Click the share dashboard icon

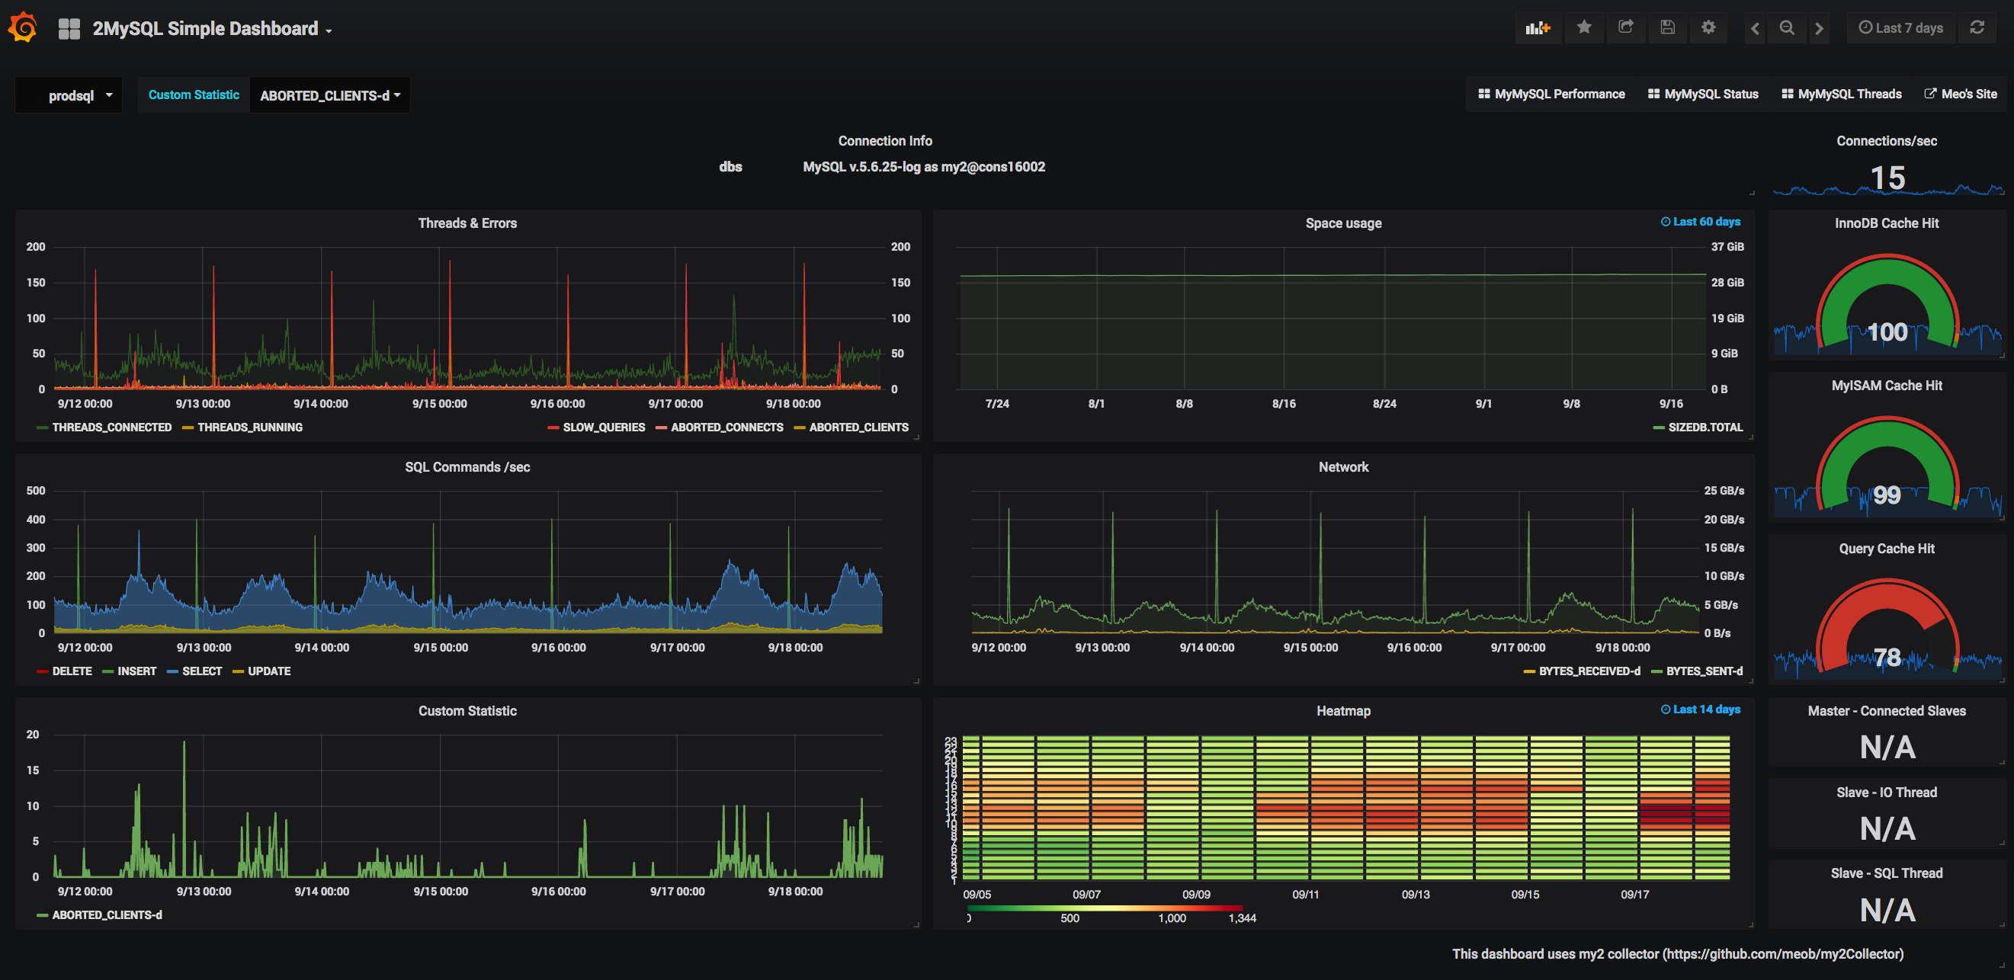point(1625,28)
